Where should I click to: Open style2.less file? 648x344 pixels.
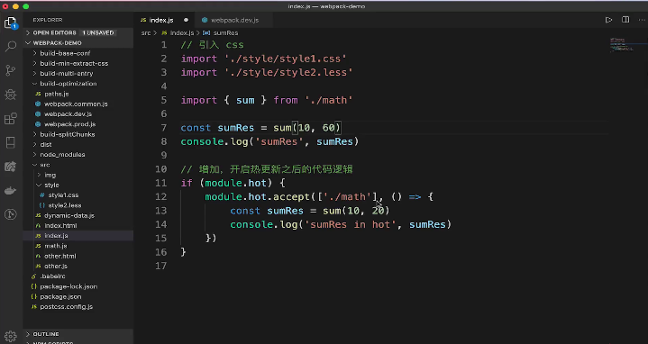click(x=78, y=205)
